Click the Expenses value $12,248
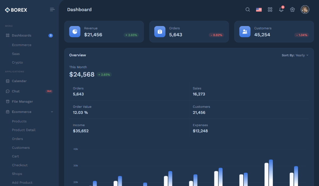The height and width of the screenshot is (186, 319). 200,131
